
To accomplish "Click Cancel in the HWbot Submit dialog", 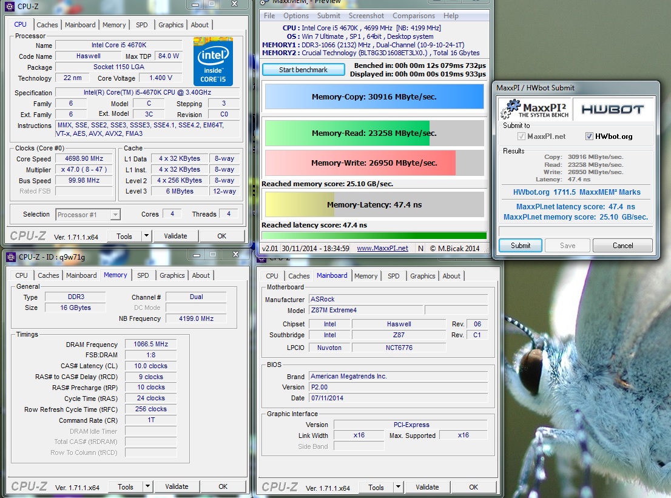I will tap(622, 246).
